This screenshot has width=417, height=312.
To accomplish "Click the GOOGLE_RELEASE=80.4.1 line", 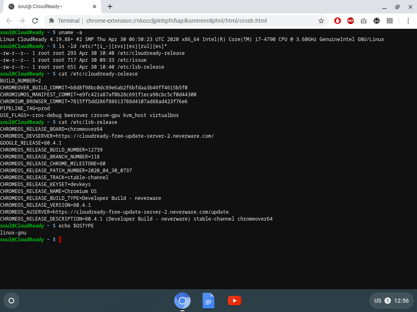I will [31, 143].
